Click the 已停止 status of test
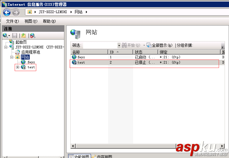Viewport: 229px width, 158px height. point(145,62)
